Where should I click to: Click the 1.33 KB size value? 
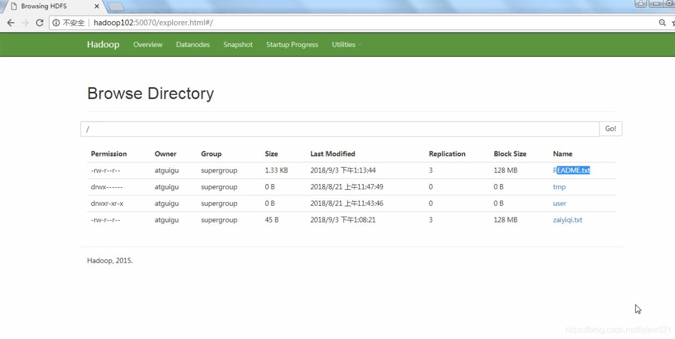coord(276,171)
